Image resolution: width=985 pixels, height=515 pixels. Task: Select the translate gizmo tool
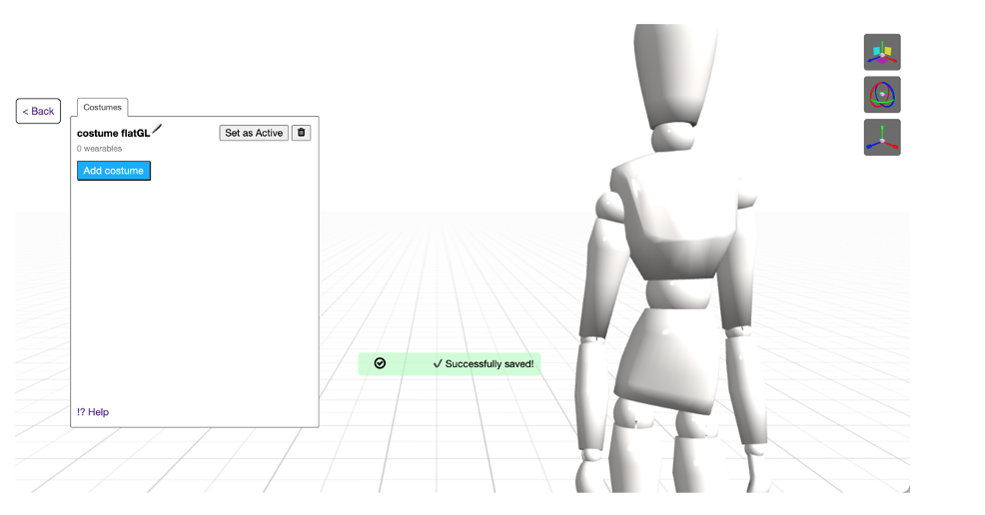882,52
